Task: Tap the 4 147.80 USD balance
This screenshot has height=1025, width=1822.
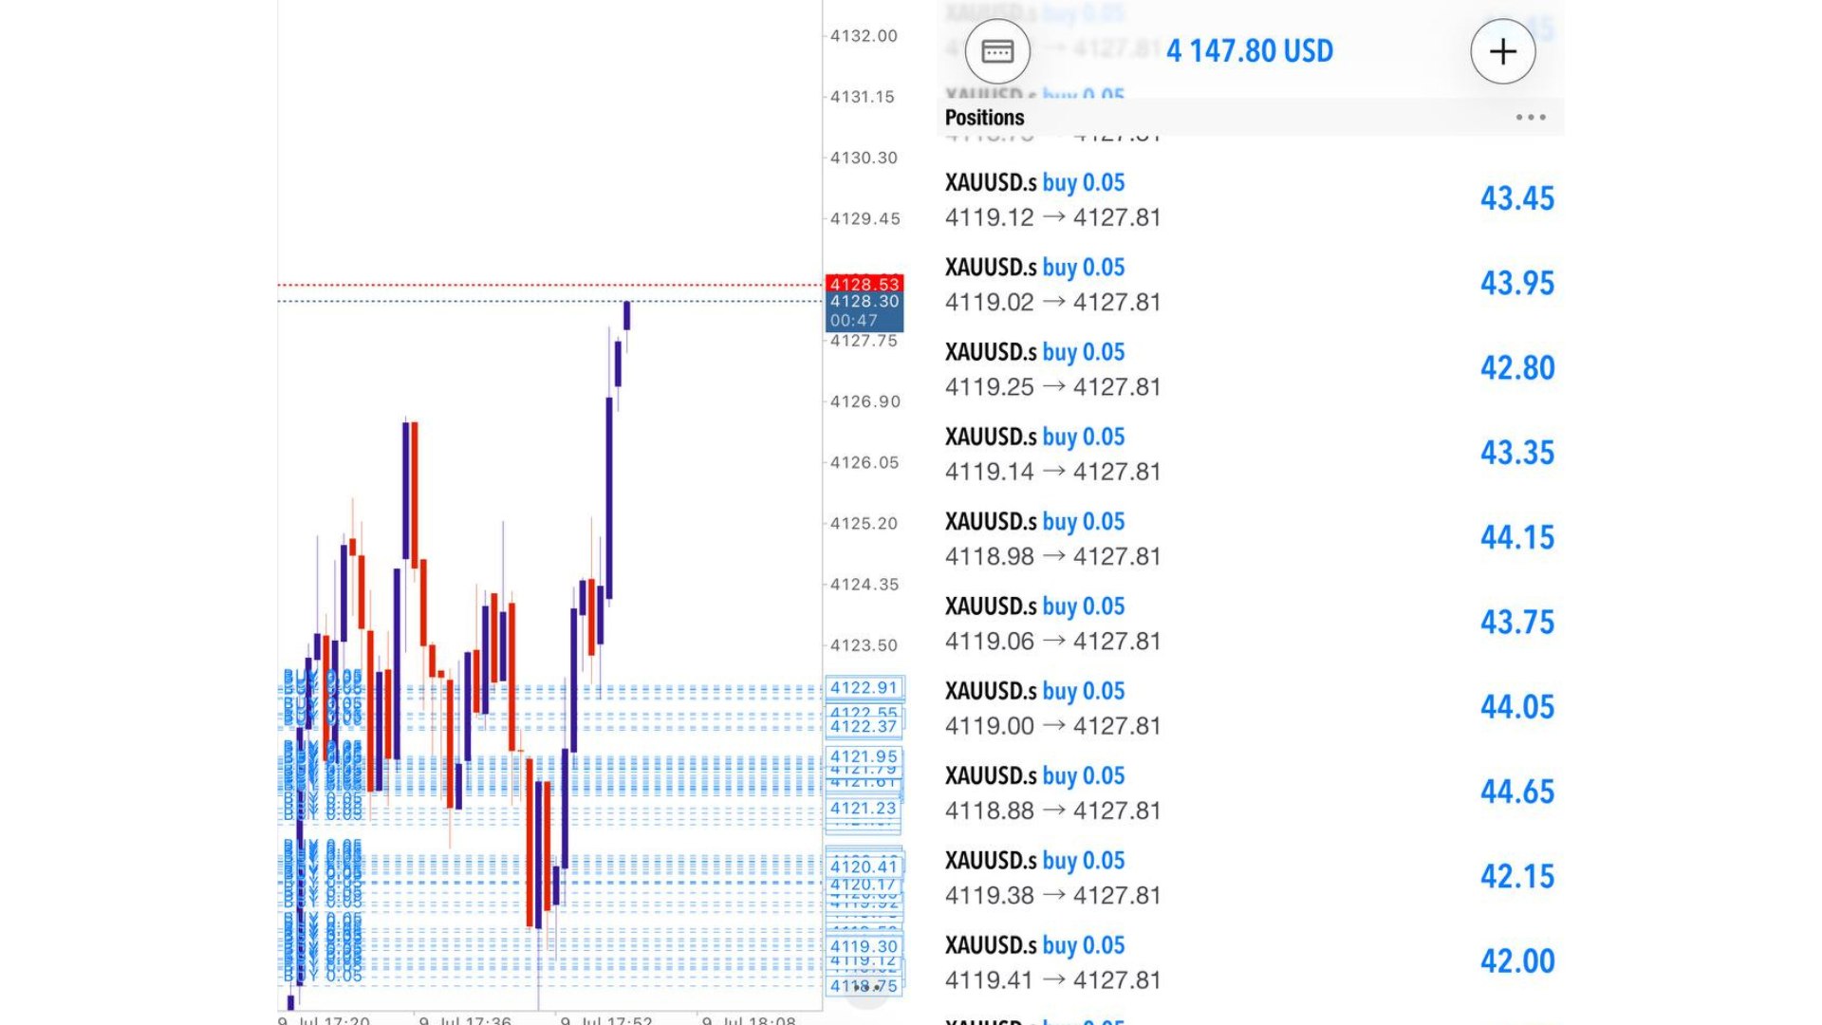Action: [x=1250, y=51]
